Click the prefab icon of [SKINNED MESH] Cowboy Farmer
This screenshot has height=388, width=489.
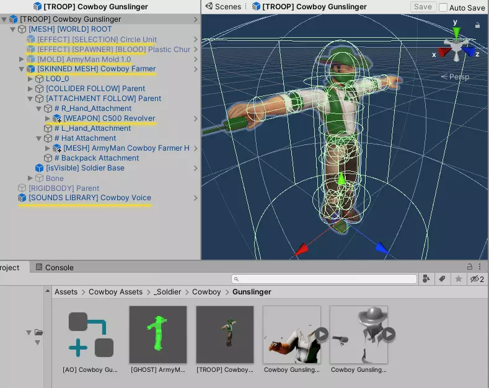click(x=30, y=69)
